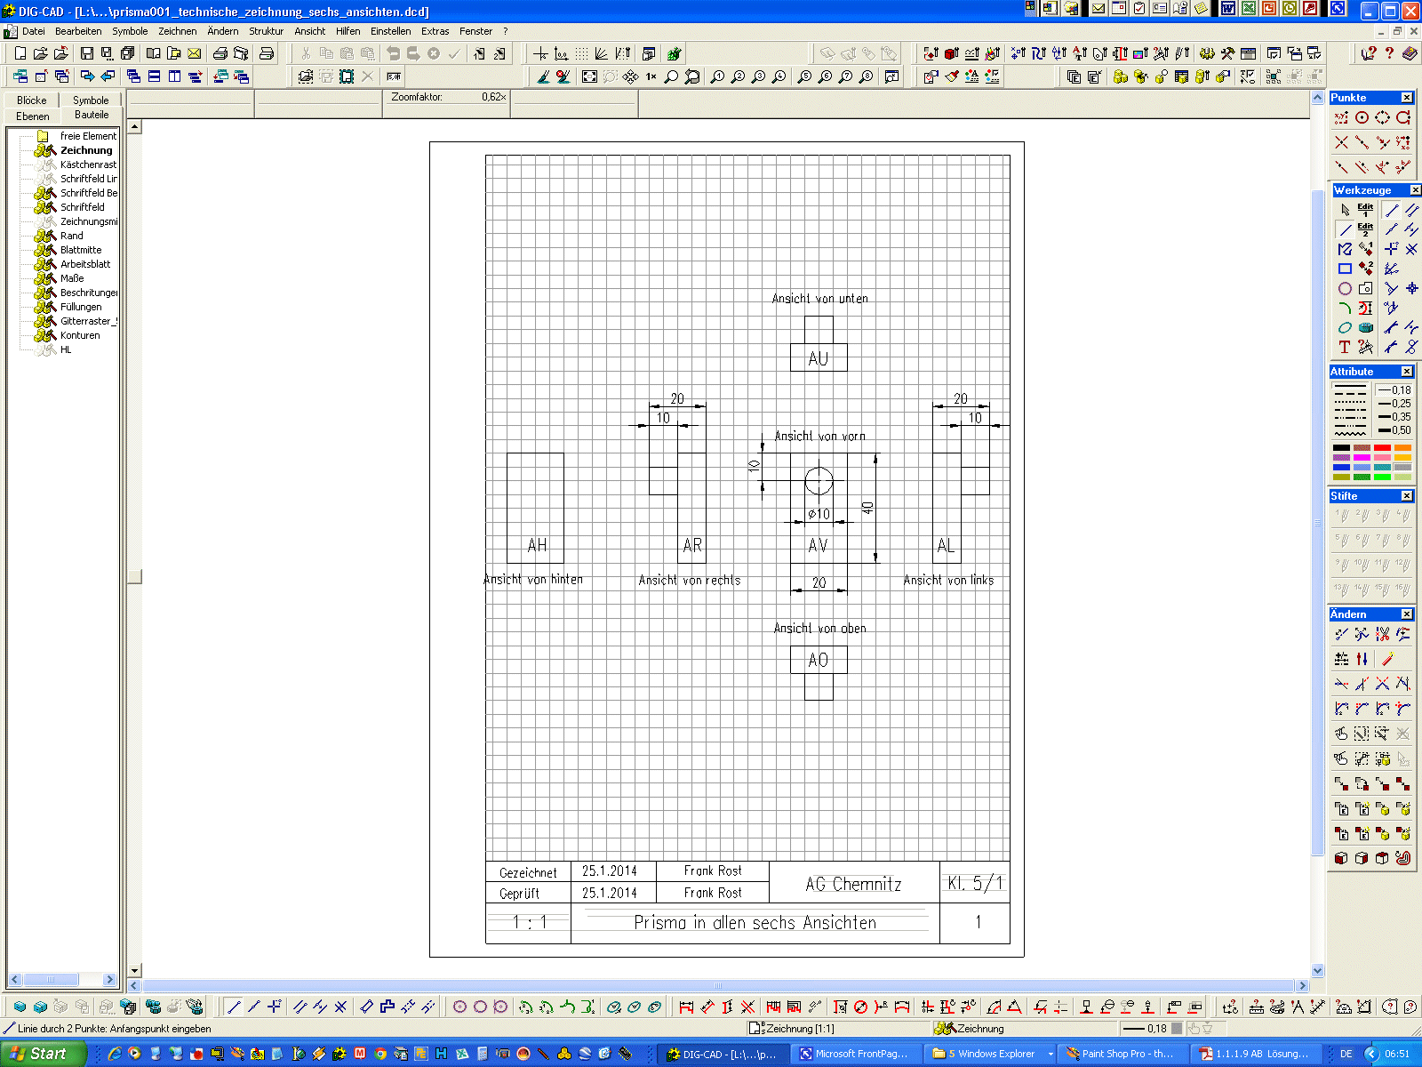Screen dimensions: 1422x1067
Task: Switch to the Ebenen tab
Action: click(x=33, y=116)
